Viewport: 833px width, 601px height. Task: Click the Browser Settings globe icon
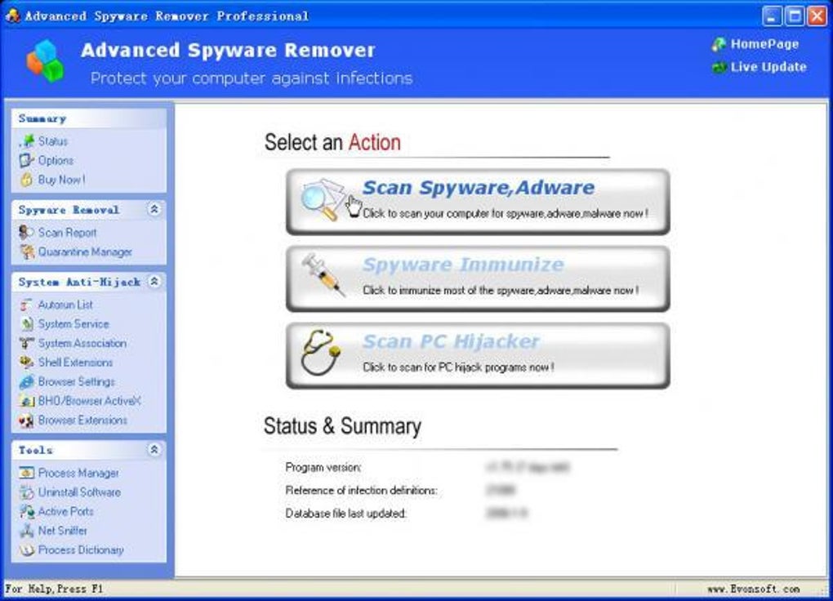(x=27, y=381)
